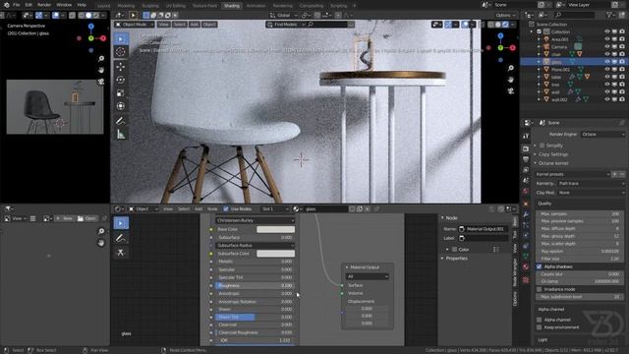Switch to the Compositing workspace tab
The width and height of the screenshot is (629, 354).
312,6
